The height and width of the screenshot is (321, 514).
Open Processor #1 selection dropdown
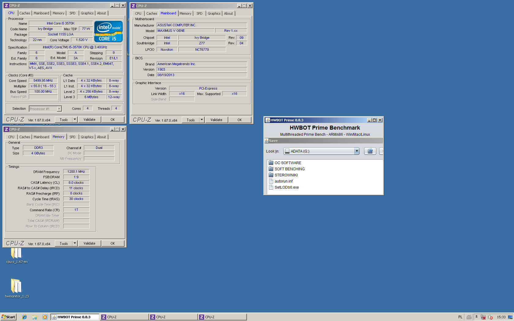point(59,109)
